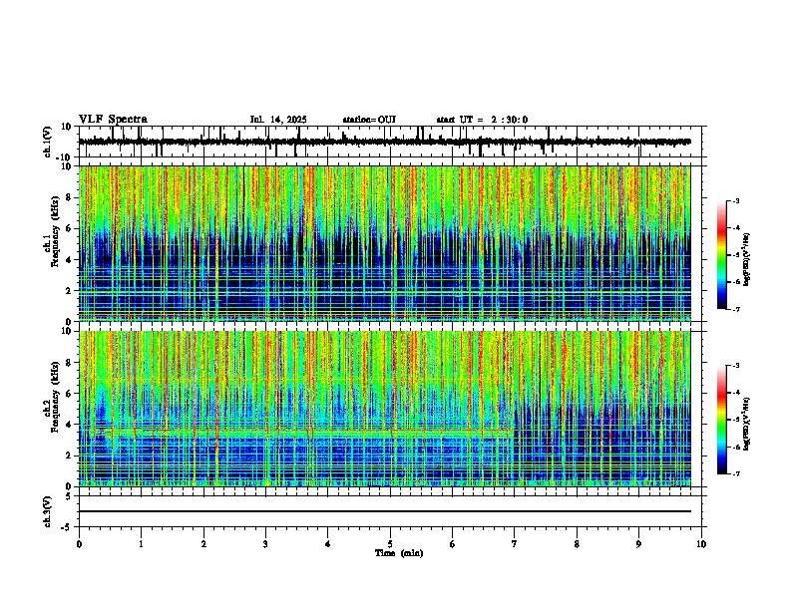Click the "station=OUJ" header text
The width and height of the screenshot is (790, 610).
pyautogui.click(x=369, y=120)
